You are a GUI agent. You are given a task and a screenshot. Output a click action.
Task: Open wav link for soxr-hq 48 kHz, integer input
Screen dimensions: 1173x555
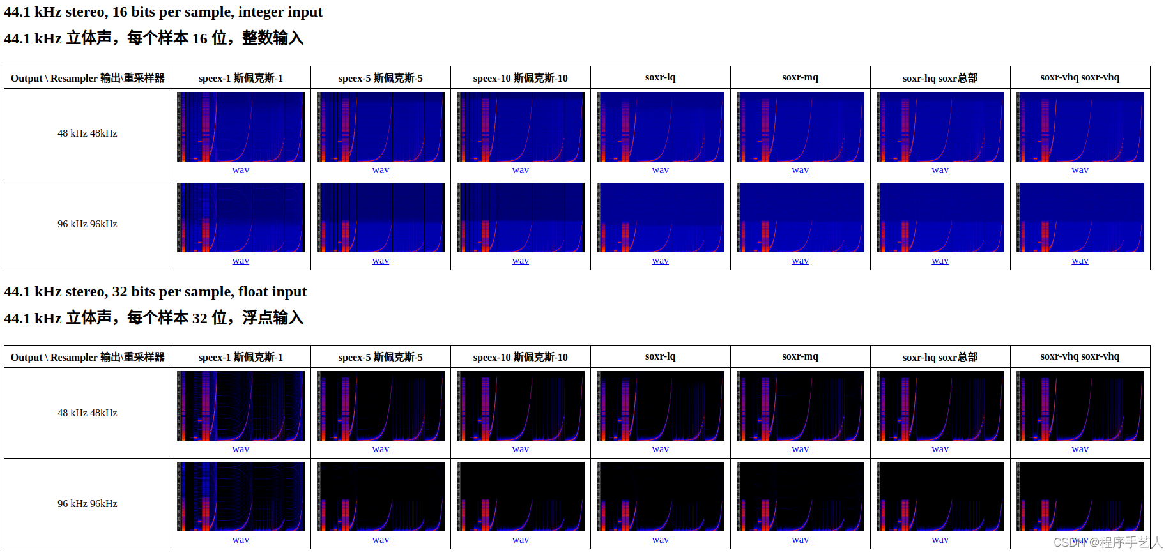click(x=940, y=170)
